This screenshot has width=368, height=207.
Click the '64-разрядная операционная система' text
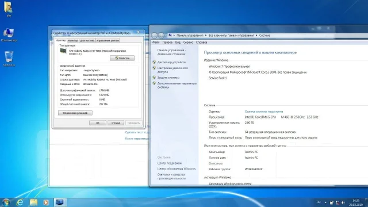pos(270,132)
